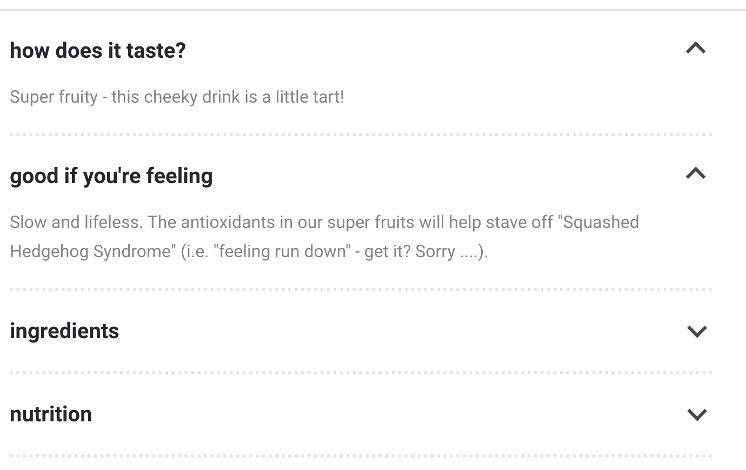Click the dotted divider between ingredients and nutrition

(361, 373)
